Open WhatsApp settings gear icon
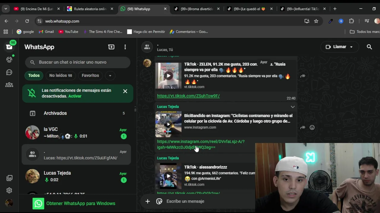Viewport: 380px width, 213px height. [x=9, y=190]
